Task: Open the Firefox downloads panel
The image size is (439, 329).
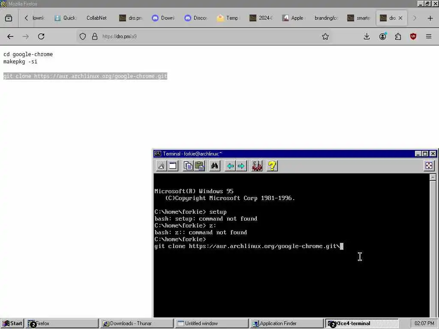Action: coord(367,36)
